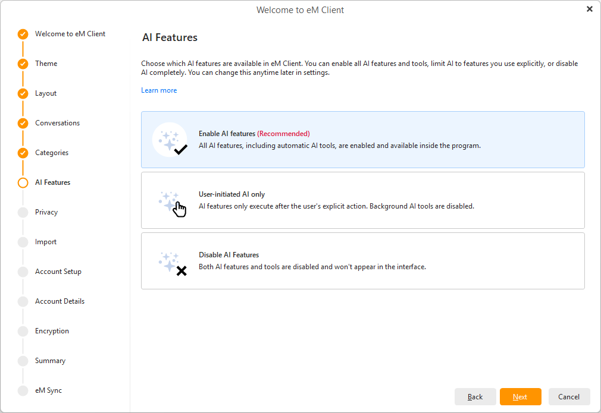Viewport: 601px width, 413px height.
Task: Click the red (Recommended) label text
Action: [283, 134]
